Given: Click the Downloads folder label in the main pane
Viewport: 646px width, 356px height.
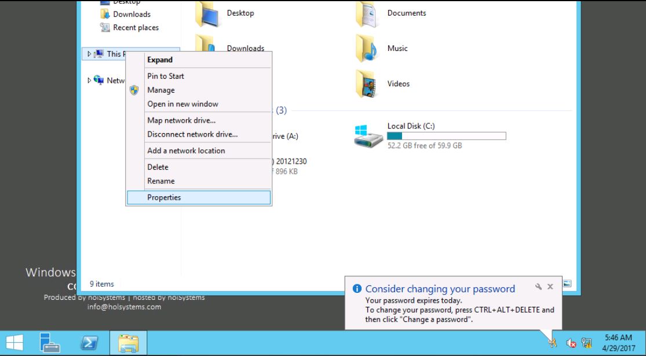Looking at the screenshot, I should 246,48.
